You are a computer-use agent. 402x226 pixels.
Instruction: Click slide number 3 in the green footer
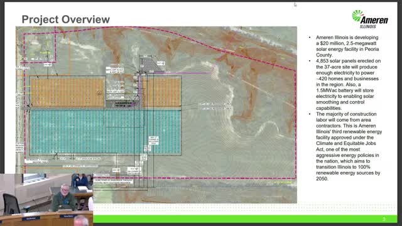(x=384, y=219)
